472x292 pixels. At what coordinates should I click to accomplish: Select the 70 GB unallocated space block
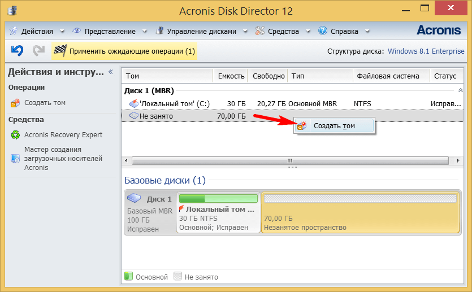tap(360, 212)
